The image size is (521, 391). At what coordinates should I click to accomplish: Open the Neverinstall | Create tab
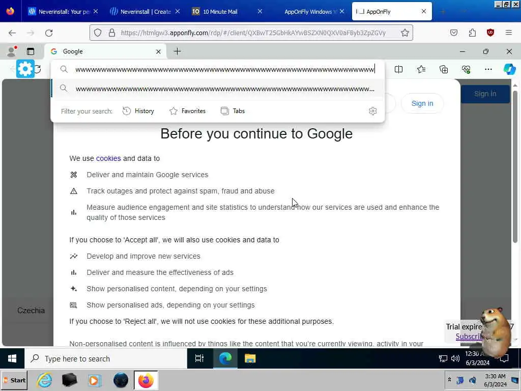point(145,12)
